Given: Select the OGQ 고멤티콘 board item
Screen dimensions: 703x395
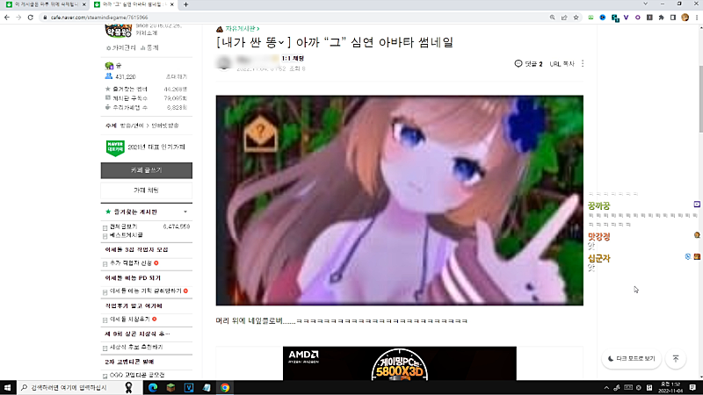Looking at the screenshot, I should (137, 376).
